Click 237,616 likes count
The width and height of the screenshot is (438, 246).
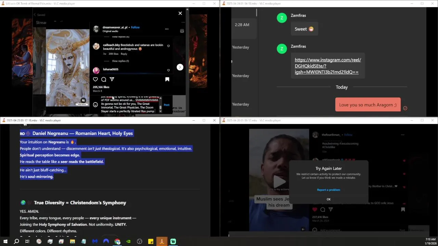pos(320,217)
